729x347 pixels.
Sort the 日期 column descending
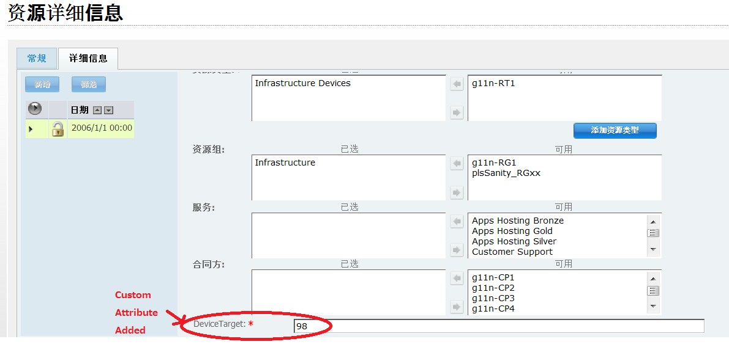(109, 111)
